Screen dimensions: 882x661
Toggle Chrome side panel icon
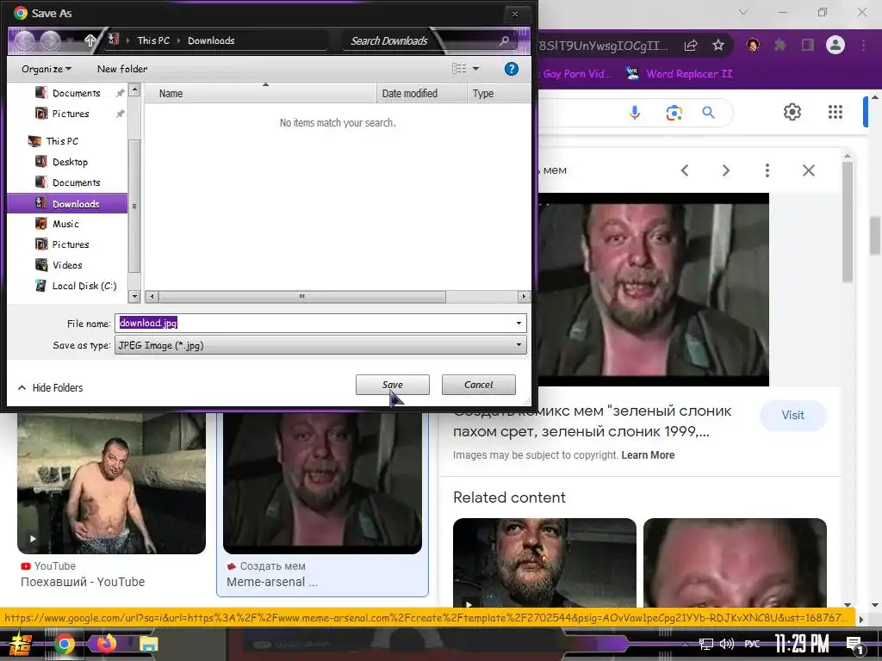[x=808, y=45]
